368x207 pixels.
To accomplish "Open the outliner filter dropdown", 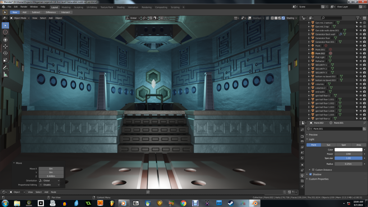I will 358,18.
